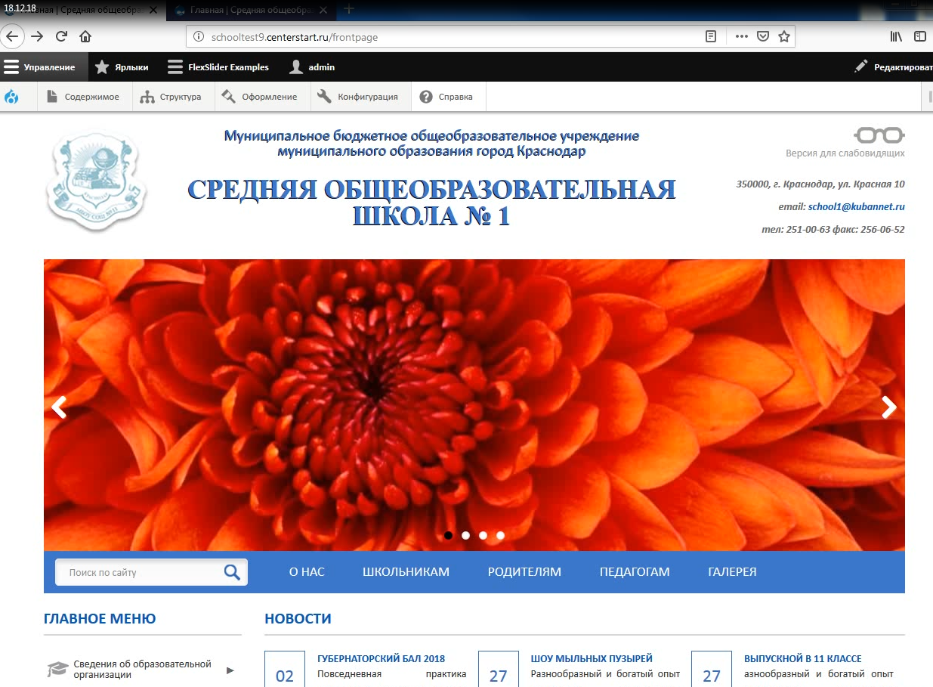This screenshot has width=933, height=687.
Task: Open FlexSlider Examples toolbar menu
Action: click(218, 67)
